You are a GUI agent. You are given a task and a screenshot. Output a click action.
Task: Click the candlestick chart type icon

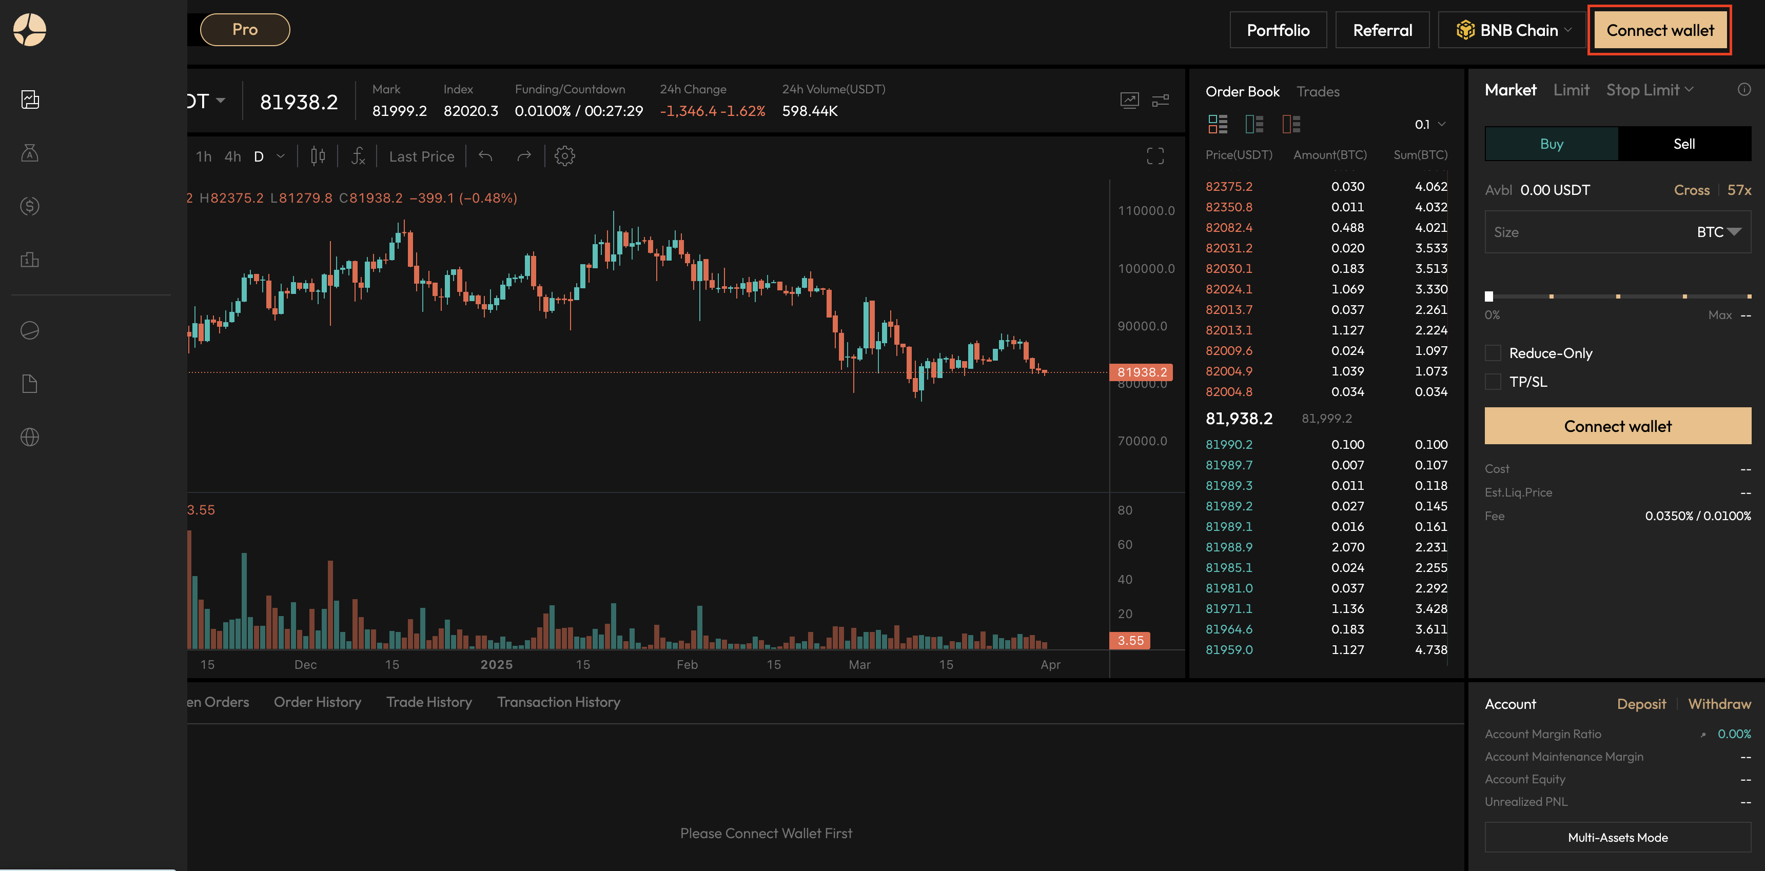pyautogui.click(x=317, y=156)
